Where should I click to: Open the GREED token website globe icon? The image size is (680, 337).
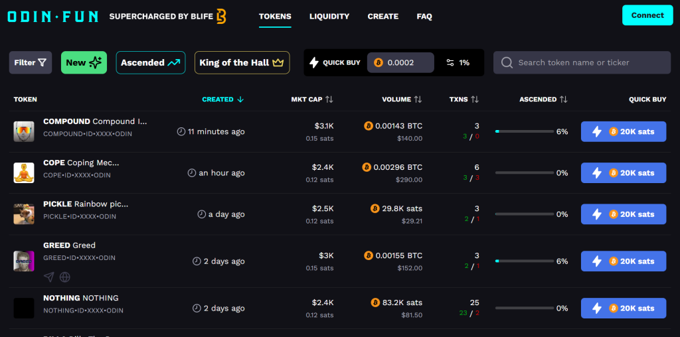pos(64,277)
